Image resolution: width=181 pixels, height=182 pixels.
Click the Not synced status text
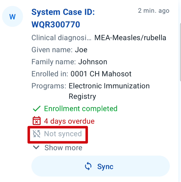pos(63,134)
